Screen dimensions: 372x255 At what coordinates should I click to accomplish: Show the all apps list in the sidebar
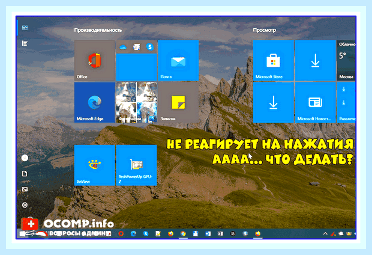25,43
